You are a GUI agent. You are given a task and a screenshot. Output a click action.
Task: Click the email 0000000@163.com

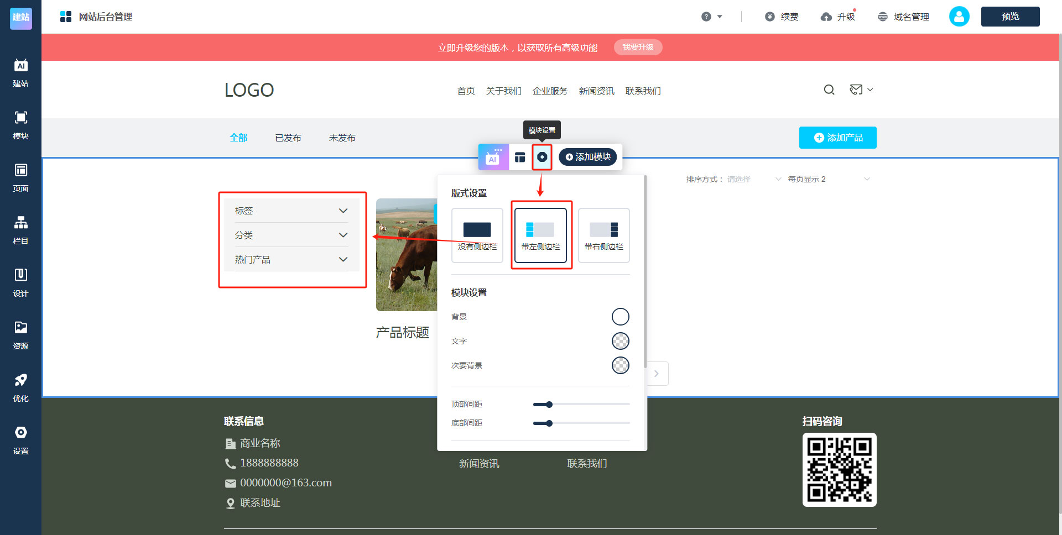tap(285, 483)
